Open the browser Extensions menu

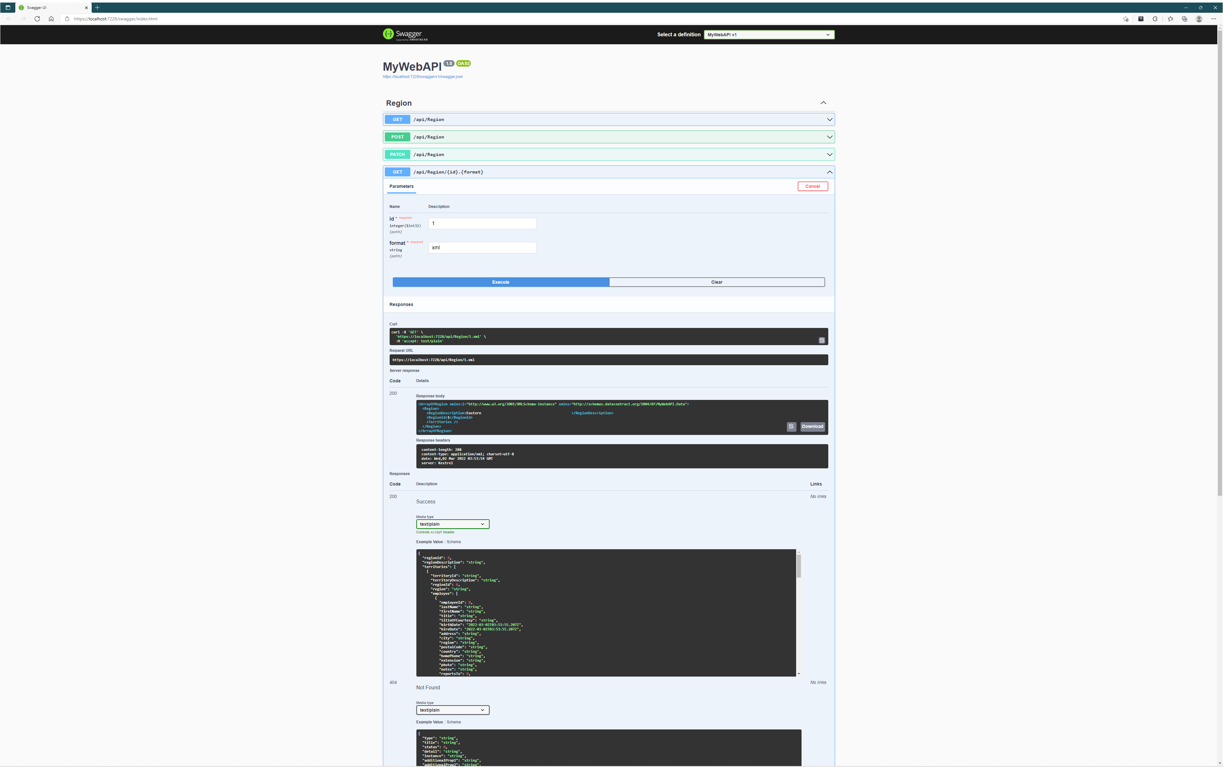(1155, 19)
